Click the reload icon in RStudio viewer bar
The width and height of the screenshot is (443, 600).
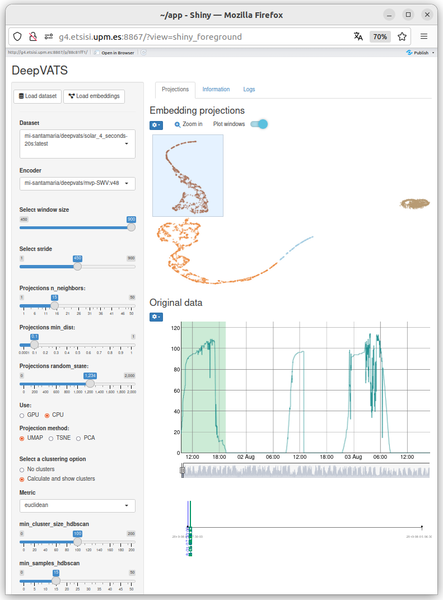(144, 53)
